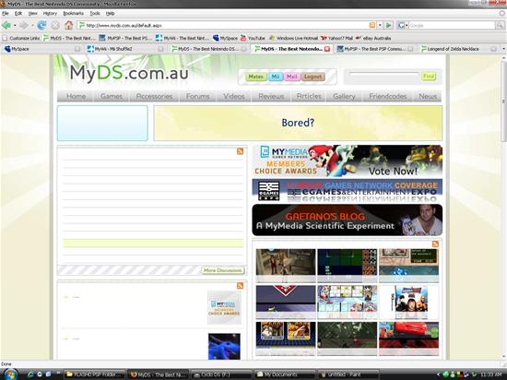Open the search engine selector dropdown
The height and width of the screenshot is (380, 507).
point(402,25)
